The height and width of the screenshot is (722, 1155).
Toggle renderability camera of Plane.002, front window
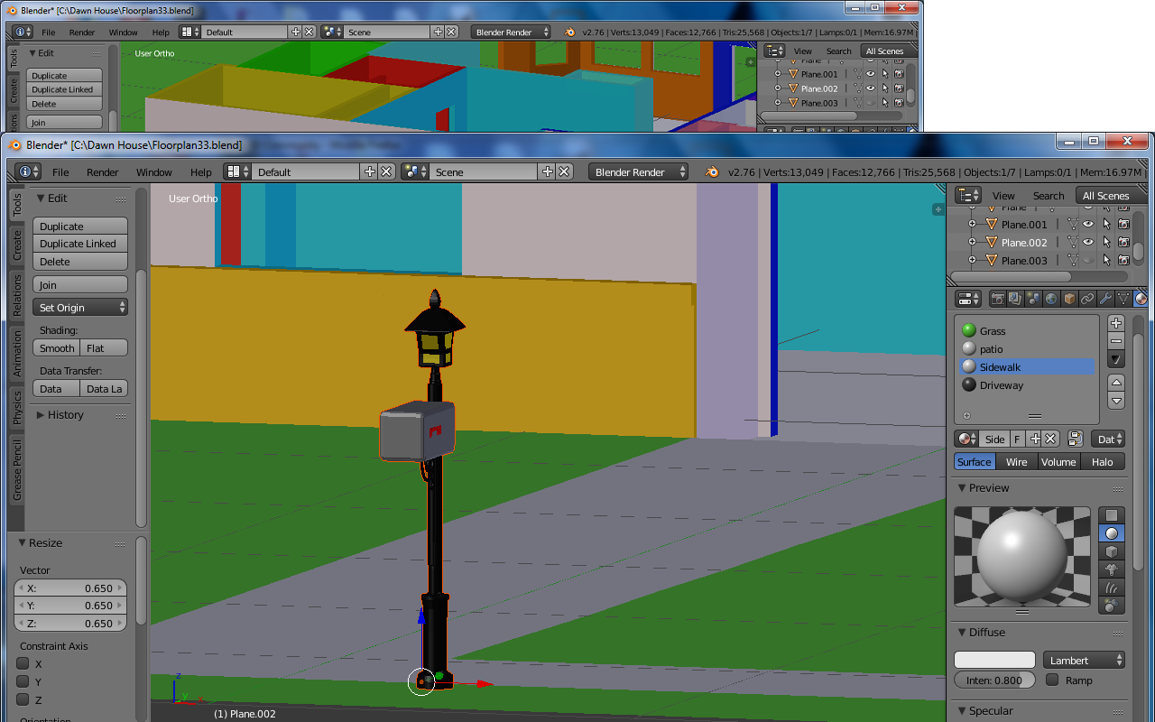[1124, 242]
